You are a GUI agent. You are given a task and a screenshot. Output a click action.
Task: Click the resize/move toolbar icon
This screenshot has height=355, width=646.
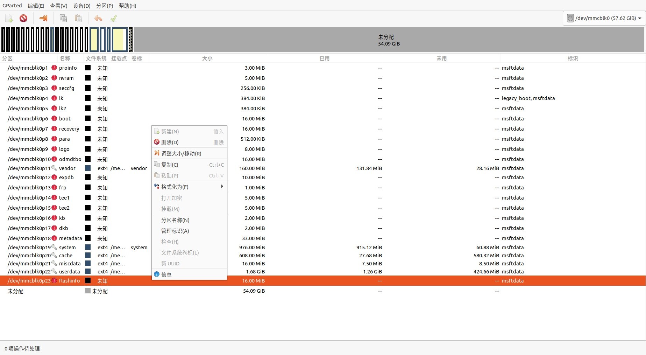point(43,18)
